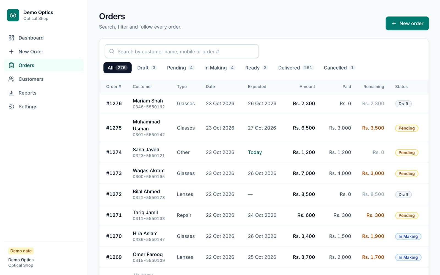Click remaining amount Rs. 3,500

pos(373,128)
